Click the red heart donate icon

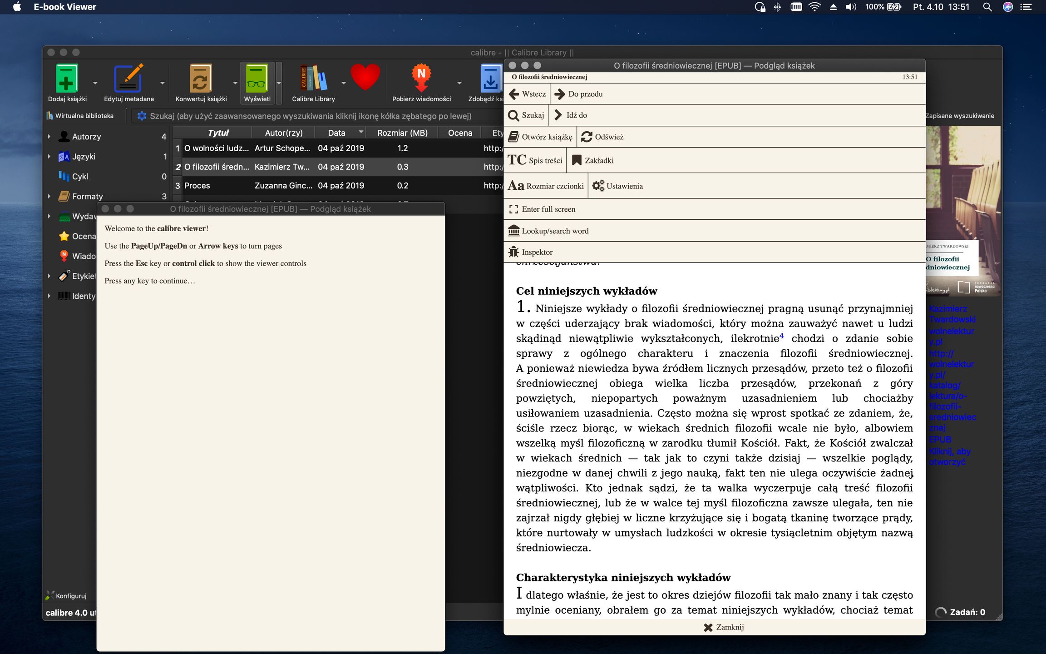(x=365, y=77)
